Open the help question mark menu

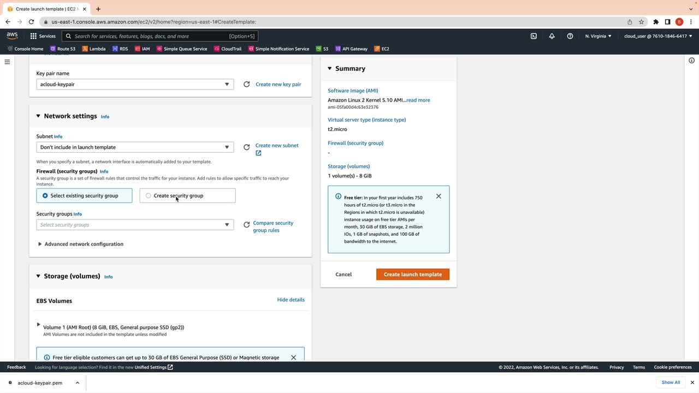pyautogui.click(x=570, y=36)
